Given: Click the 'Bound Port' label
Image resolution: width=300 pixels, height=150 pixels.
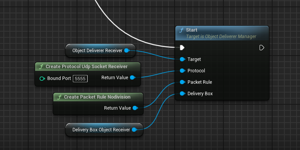Looking at the screenshot, I should tap(59, 78).
